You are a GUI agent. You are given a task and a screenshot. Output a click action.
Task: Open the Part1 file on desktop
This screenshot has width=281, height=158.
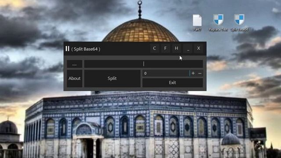(x=197, y=22)
